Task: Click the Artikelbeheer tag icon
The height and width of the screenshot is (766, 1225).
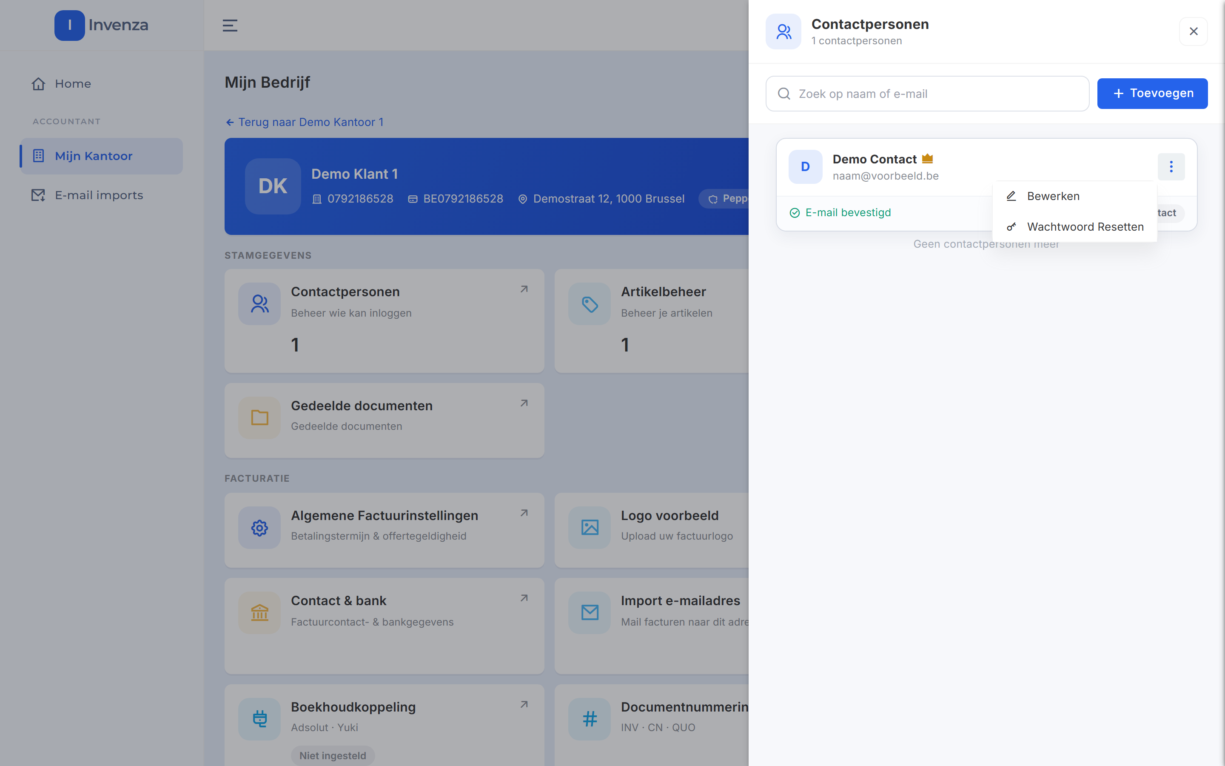Action: click(x=590, y=303)
